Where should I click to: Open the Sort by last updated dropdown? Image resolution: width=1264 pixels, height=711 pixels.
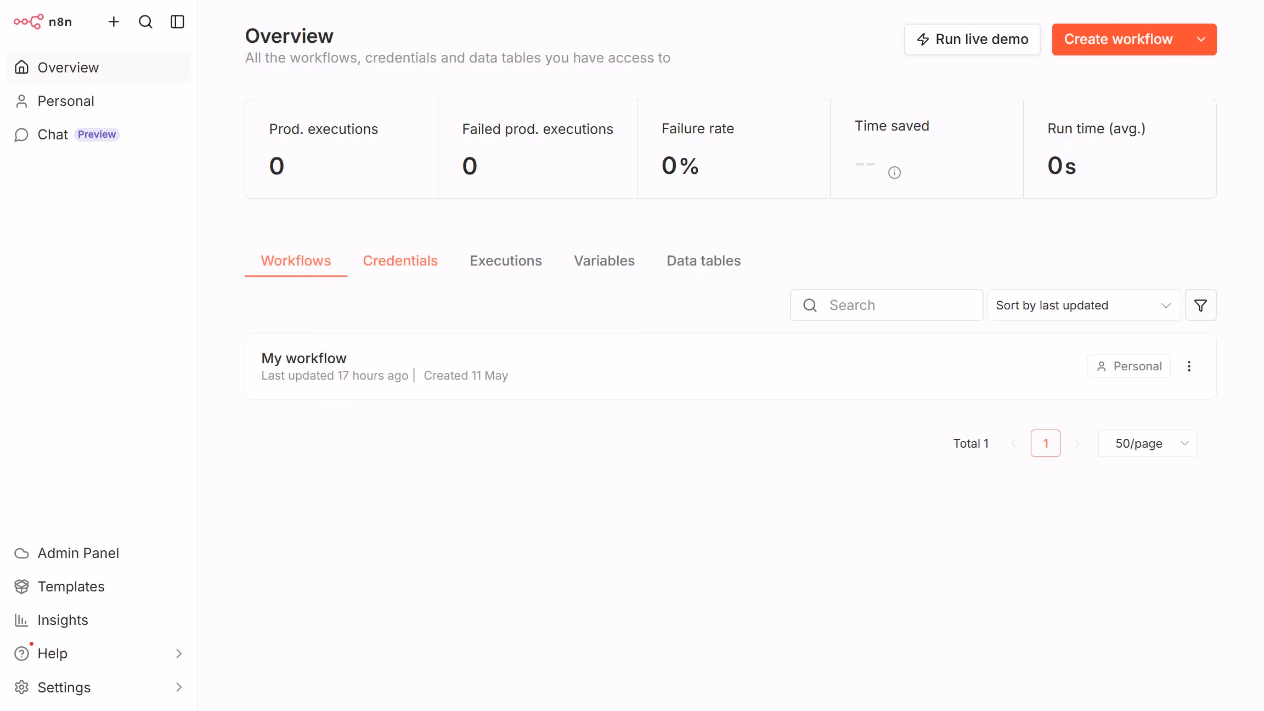[1084, 305]
